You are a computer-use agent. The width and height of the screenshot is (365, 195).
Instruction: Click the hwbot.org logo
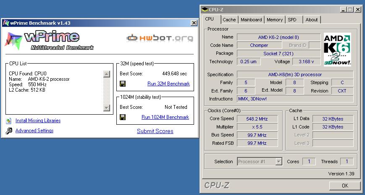click(x=160, y=38)
